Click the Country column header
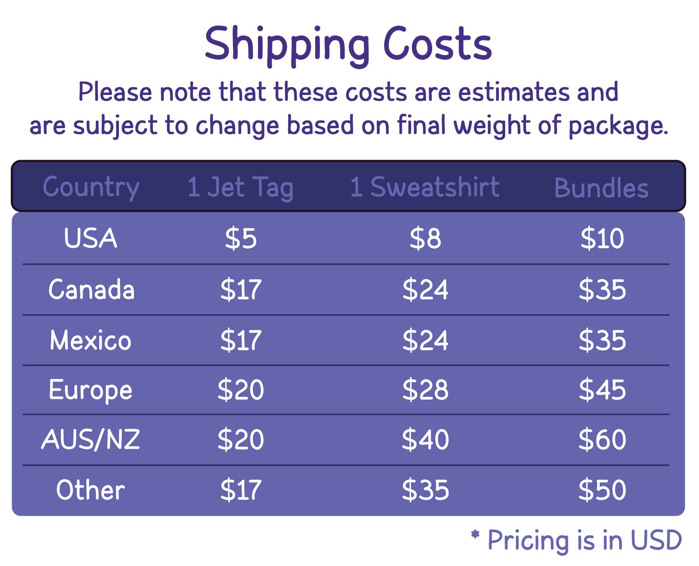The image size is (699, 566). click(91, 187)
